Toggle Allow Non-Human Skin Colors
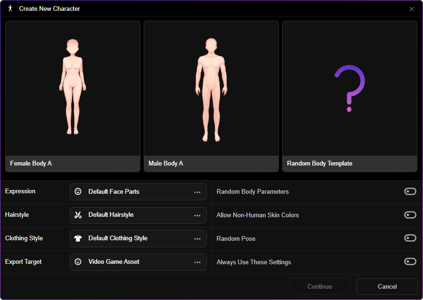Image resolution: width=423 pixels, height=300 pixels. 410,215
